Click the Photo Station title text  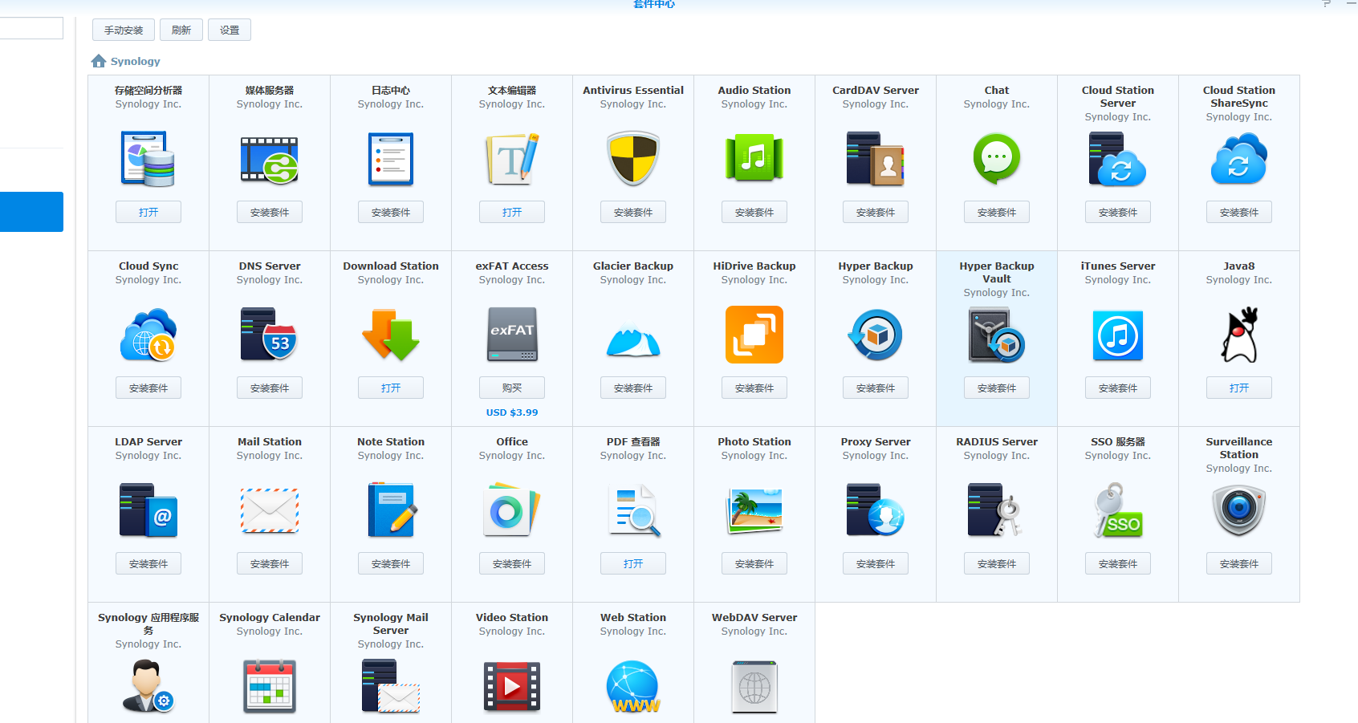pos(754,442)
